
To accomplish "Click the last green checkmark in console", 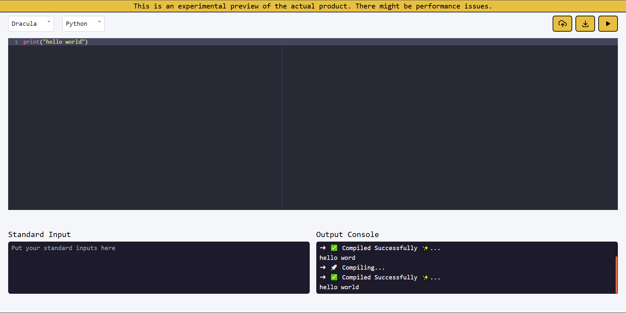I will click(334, 277).
